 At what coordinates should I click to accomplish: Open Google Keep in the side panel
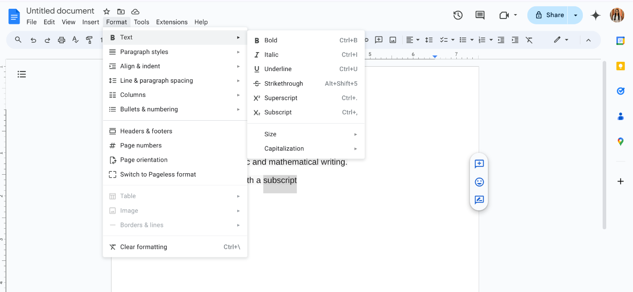coord(620,66)
